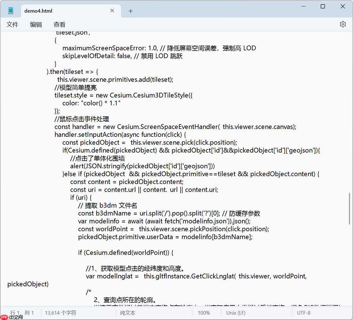
Task: Click the comment //模型简单提亮 in the text
Action: pyautogui.click(x=76, y=87)
